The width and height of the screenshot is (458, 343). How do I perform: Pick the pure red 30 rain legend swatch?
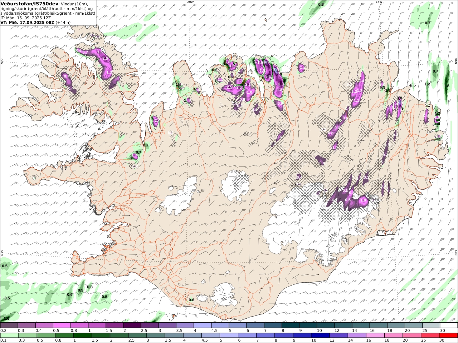coord(448,335)
